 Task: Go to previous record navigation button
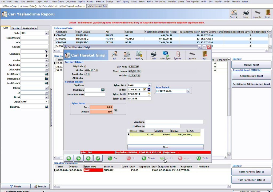pyautogui.click(x=78, y=158)
